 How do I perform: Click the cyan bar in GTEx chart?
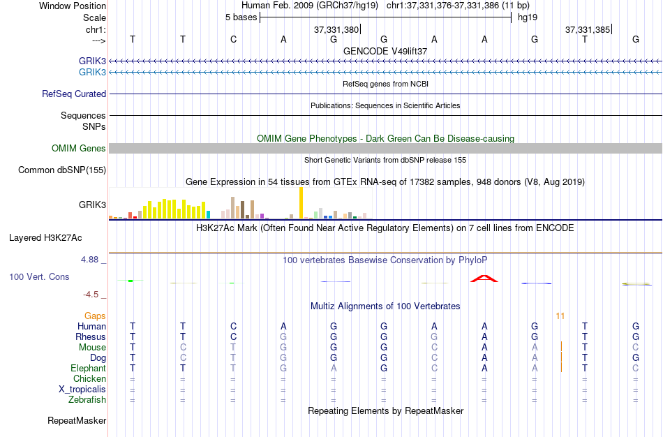click(x=208, y=214)
